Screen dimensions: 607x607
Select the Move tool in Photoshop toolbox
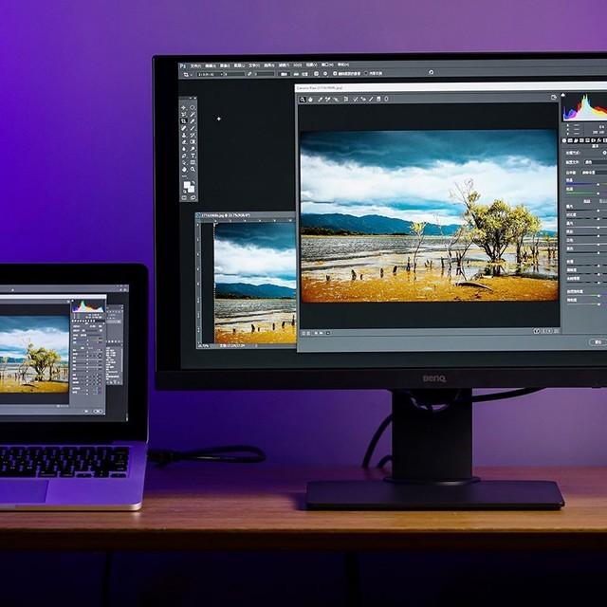click(x=183, y=107)
